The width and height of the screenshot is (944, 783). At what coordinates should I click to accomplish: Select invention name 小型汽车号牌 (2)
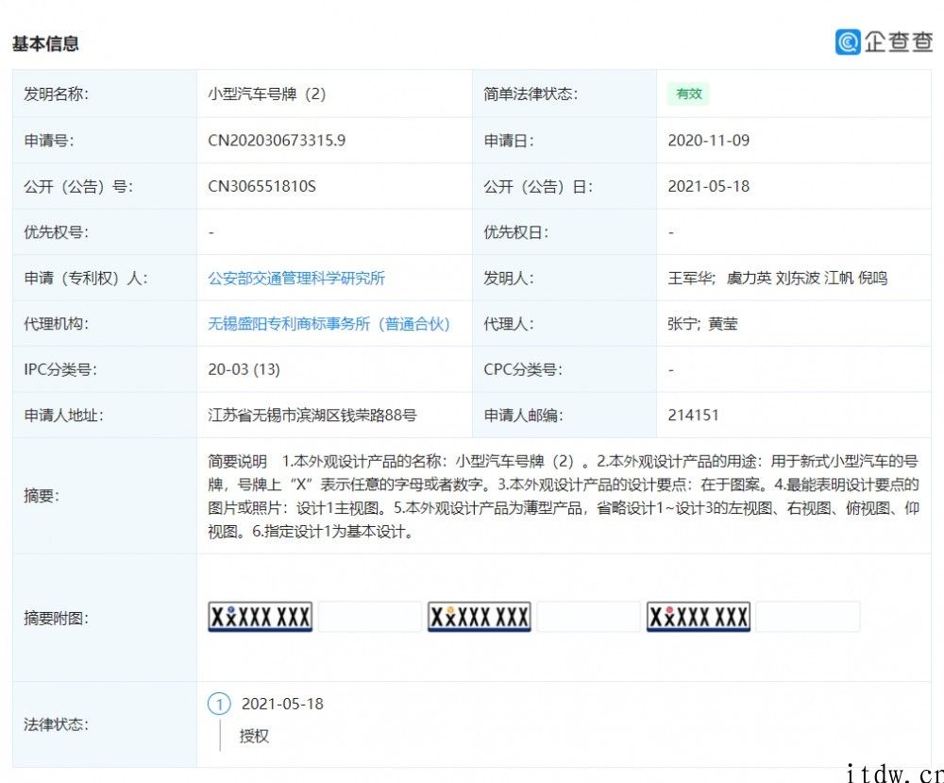(267, 94)
